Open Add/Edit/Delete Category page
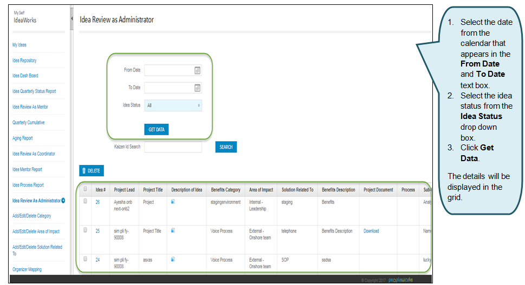 32,216
